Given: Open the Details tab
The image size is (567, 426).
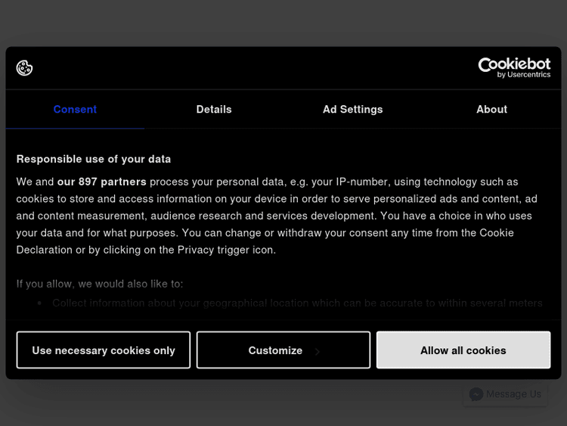Looking at the screenshot, I should pos(214,110).
